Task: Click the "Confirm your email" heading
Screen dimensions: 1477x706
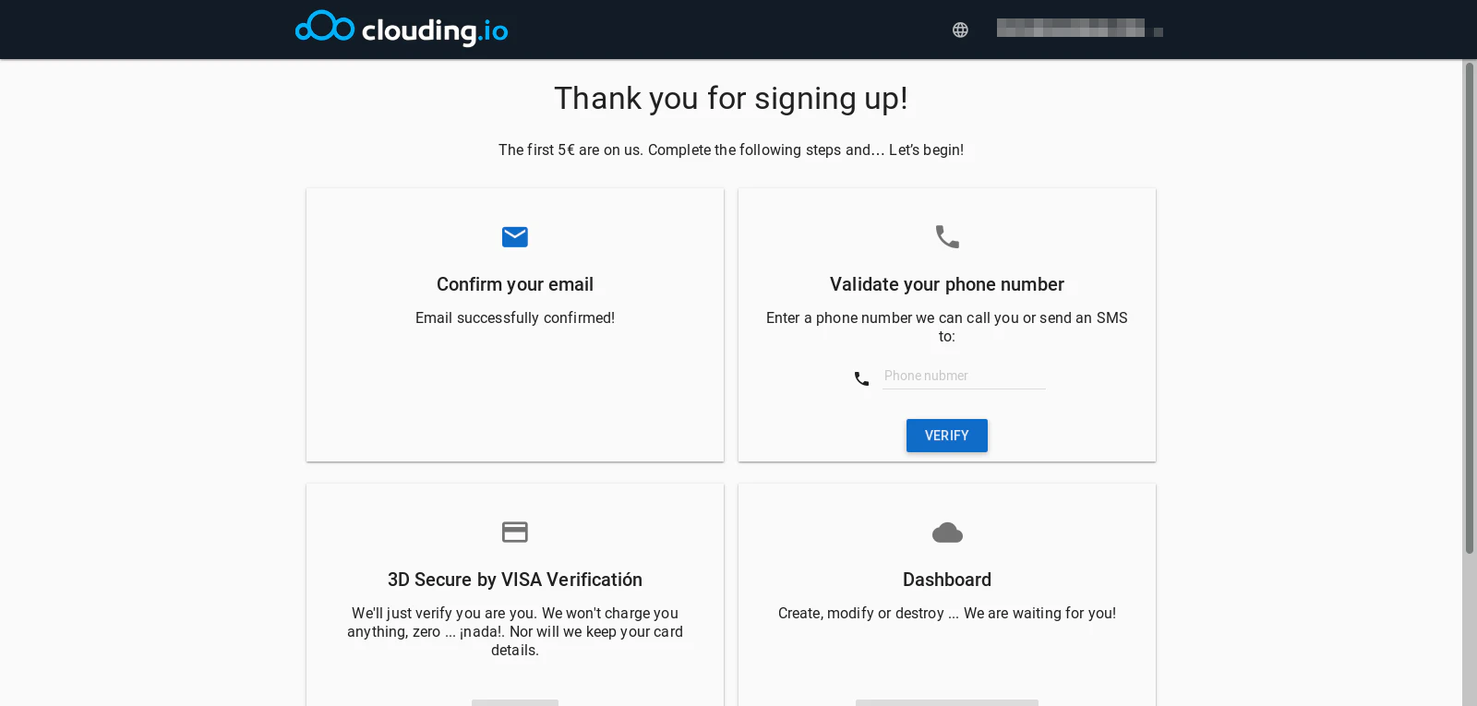Action: pyautogui.click(x=515, y=284)
